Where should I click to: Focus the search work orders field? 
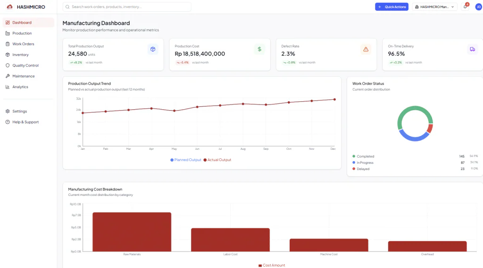point(126,7)
